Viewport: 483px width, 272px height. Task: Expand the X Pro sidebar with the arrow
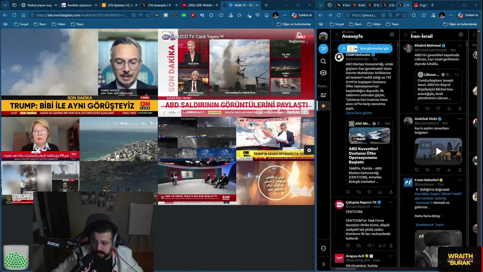tap(323, 264)
